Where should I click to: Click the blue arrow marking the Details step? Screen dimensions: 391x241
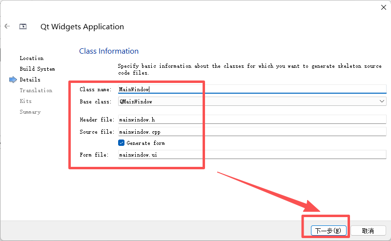pos(13,80)
